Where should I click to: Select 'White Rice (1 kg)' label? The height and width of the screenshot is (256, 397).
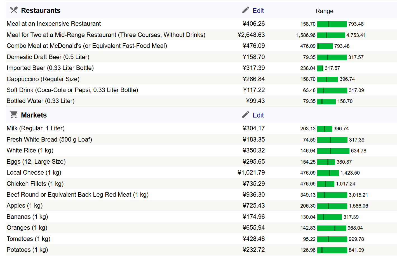[x=30, y=151]
